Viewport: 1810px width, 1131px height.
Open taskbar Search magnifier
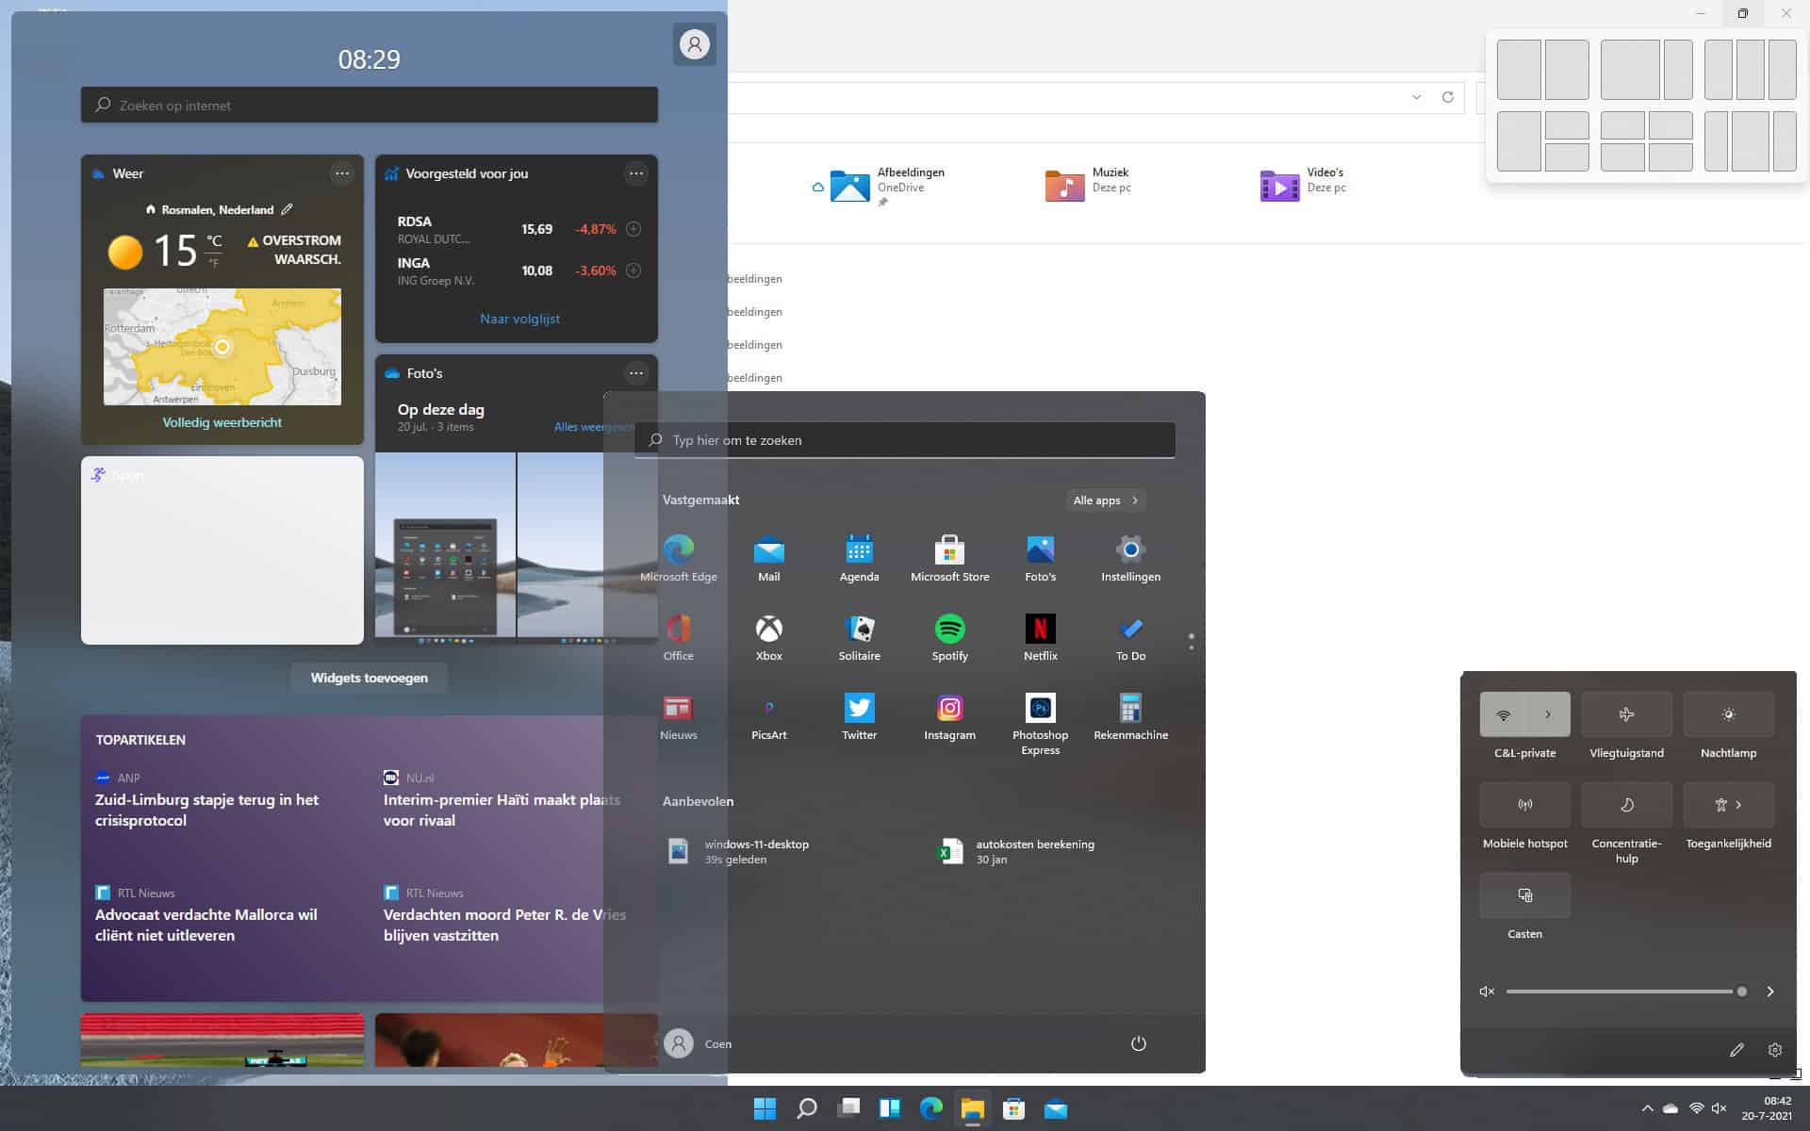click(807, 1108)
